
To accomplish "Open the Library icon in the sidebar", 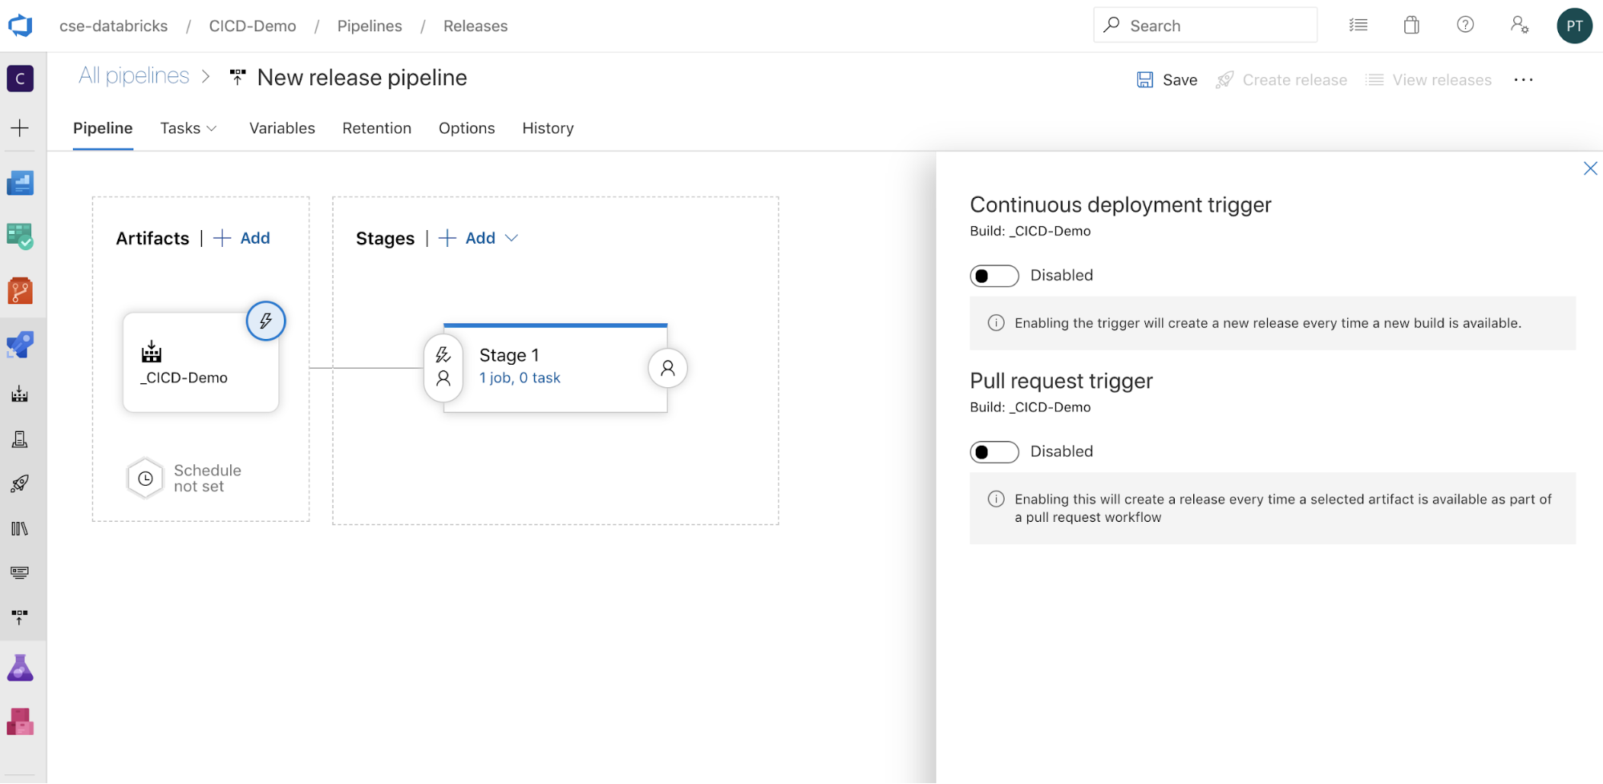I will (20, 528).
